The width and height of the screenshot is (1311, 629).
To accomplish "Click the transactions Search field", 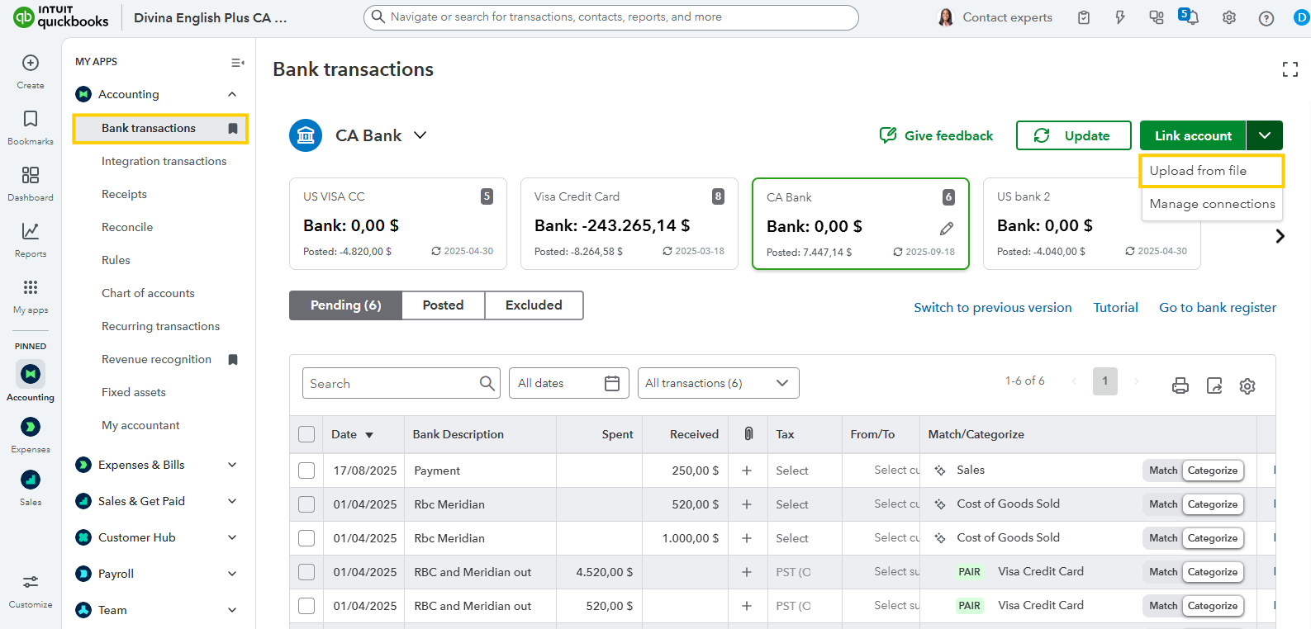I will [390, 383].
